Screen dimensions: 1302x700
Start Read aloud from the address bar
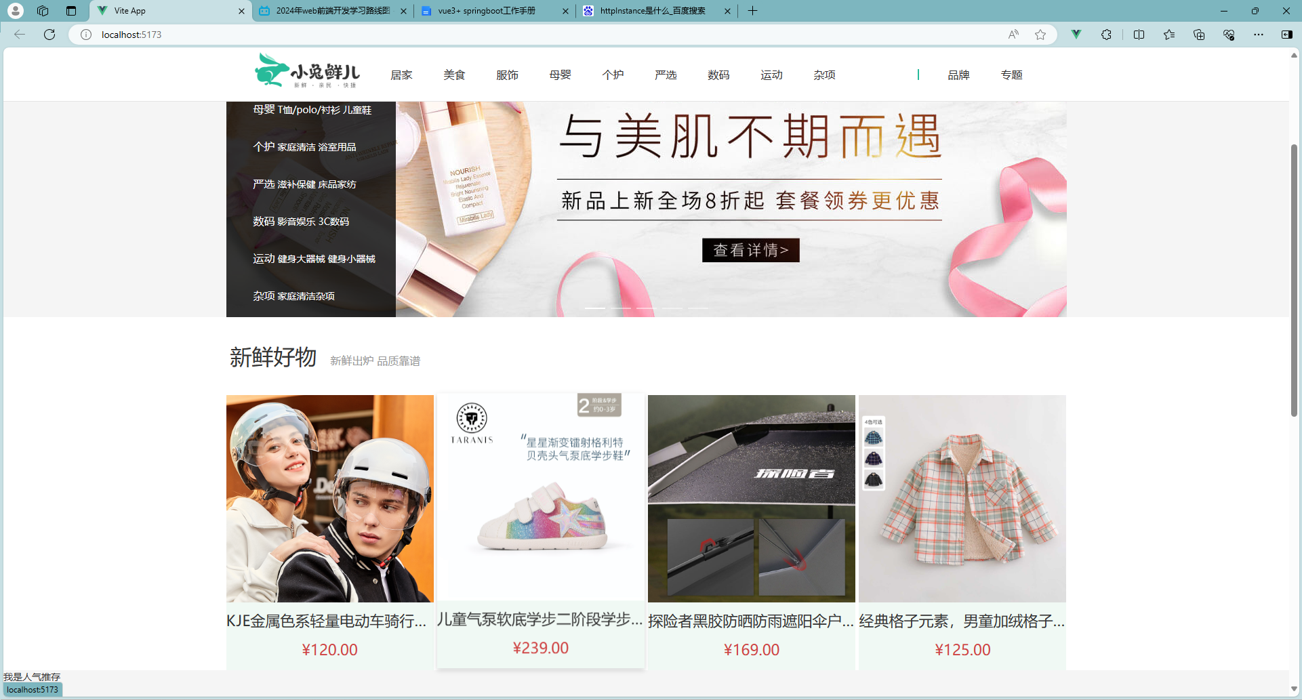tap(1013, 35)
